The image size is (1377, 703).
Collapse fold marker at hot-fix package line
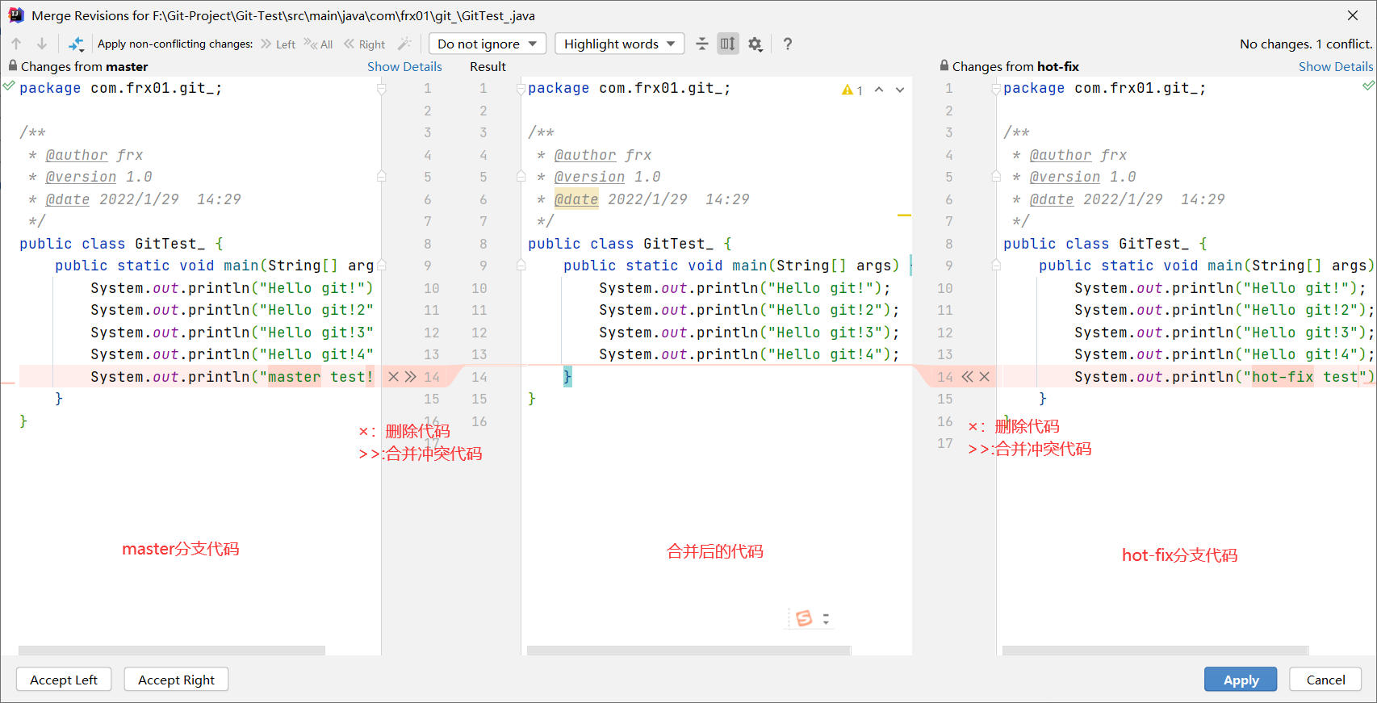click(x=996, y=90)
